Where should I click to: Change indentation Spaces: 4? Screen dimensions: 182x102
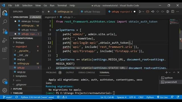121,97
